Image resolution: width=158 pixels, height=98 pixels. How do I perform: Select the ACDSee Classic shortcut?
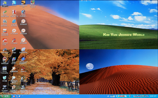33,4
